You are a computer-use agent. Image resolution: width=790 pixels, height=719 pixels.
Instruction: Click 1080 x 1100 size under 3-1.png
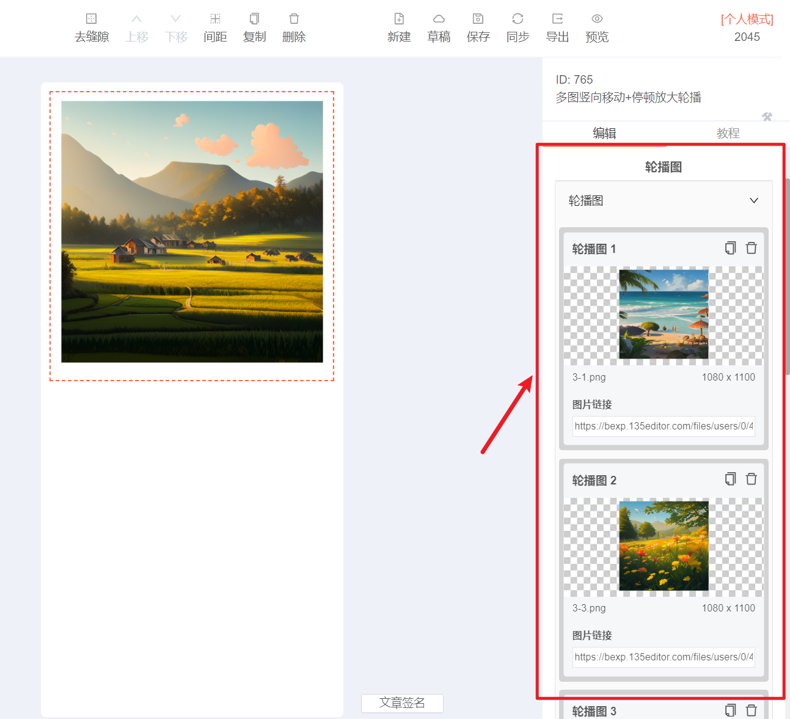pos(728,378)
